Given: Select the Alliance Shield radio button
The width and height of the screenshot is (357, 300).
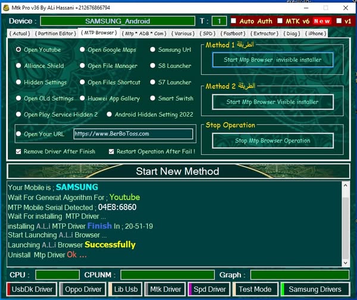Looking at the screenshot, I should click(x=19, y=66).
